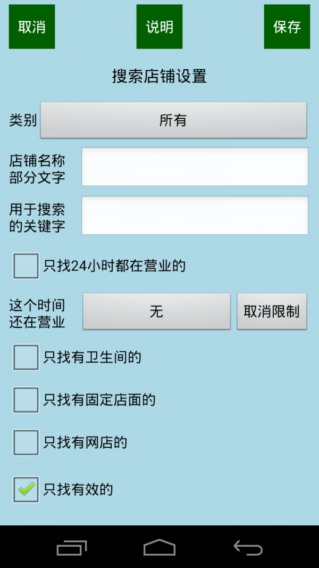Save settings with the 保存 button

(287, 27)
